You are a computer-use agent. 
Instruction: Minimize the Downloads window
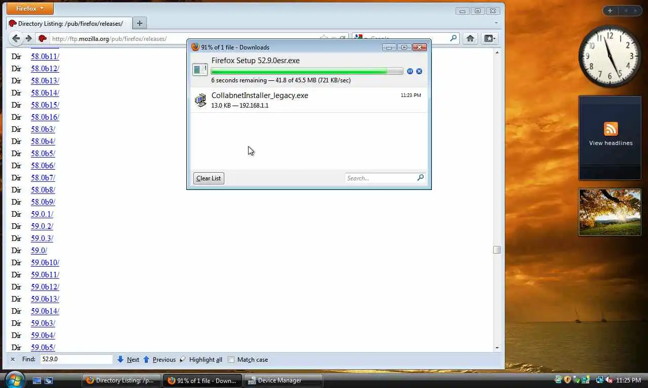point(389,47)
